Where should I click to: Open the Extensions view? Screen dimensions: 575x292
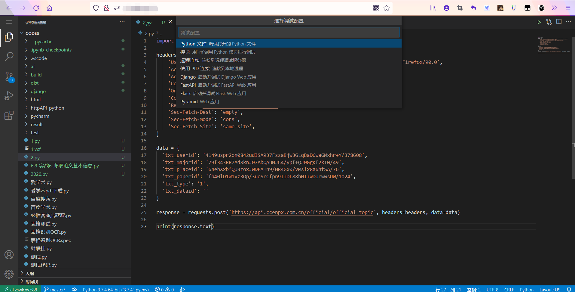coord(9,115)
